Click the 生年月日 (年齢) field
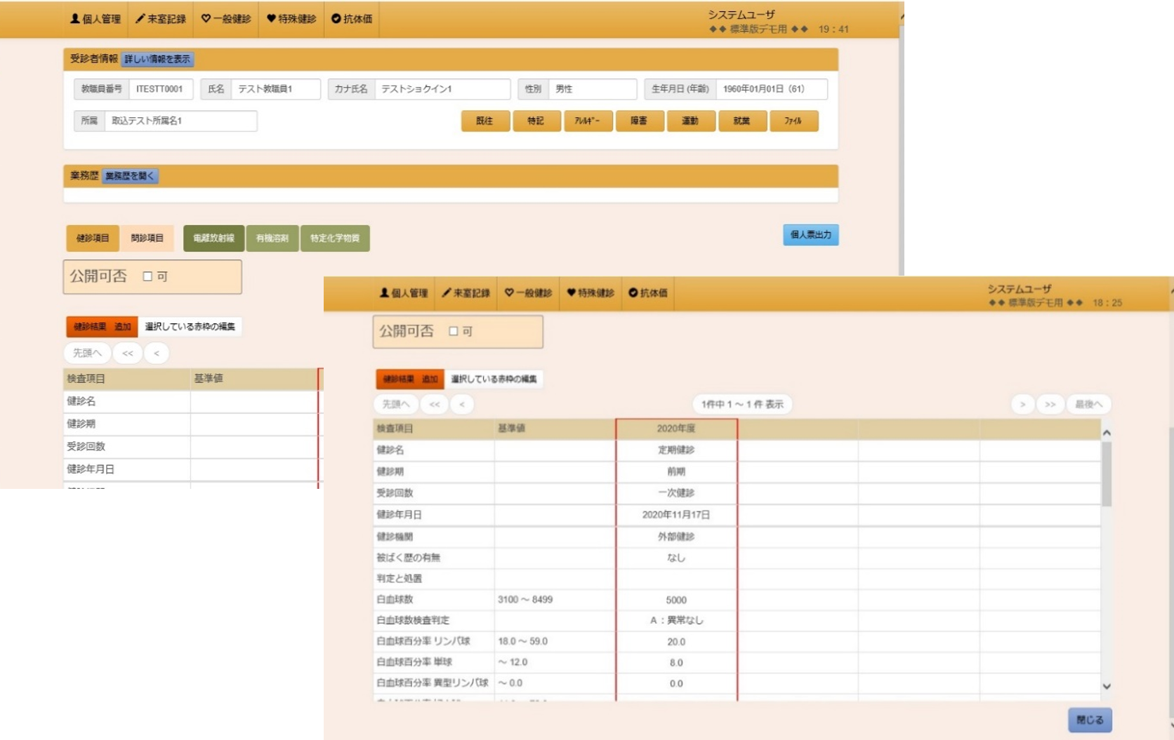The width and height of the screenshot is (1174, 740). pos(771,89)
